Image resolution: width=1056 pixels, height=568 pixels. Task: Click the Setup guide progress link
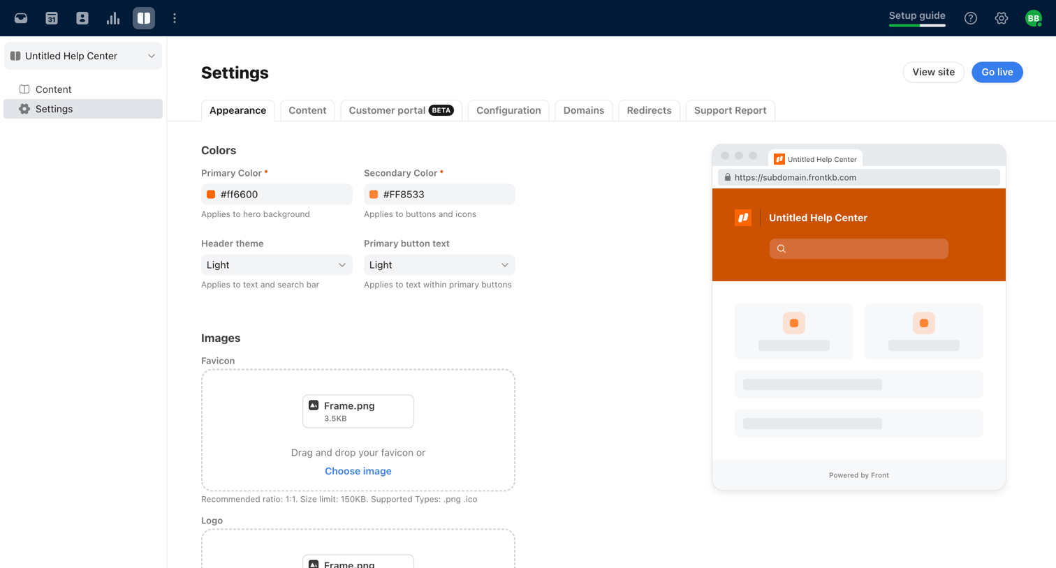point(917,17)
